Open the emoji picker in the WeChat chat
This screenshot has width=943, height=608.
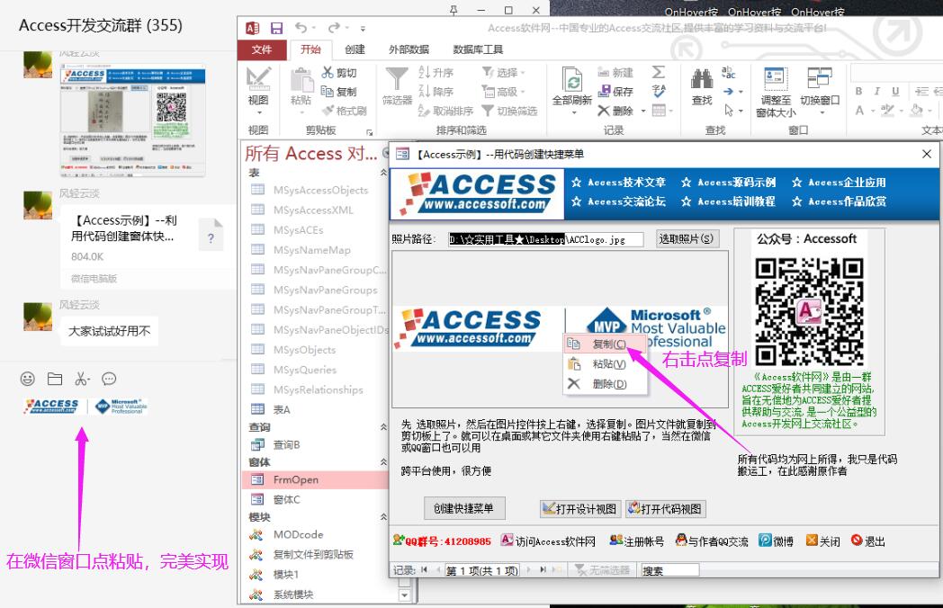click(28, 379)
